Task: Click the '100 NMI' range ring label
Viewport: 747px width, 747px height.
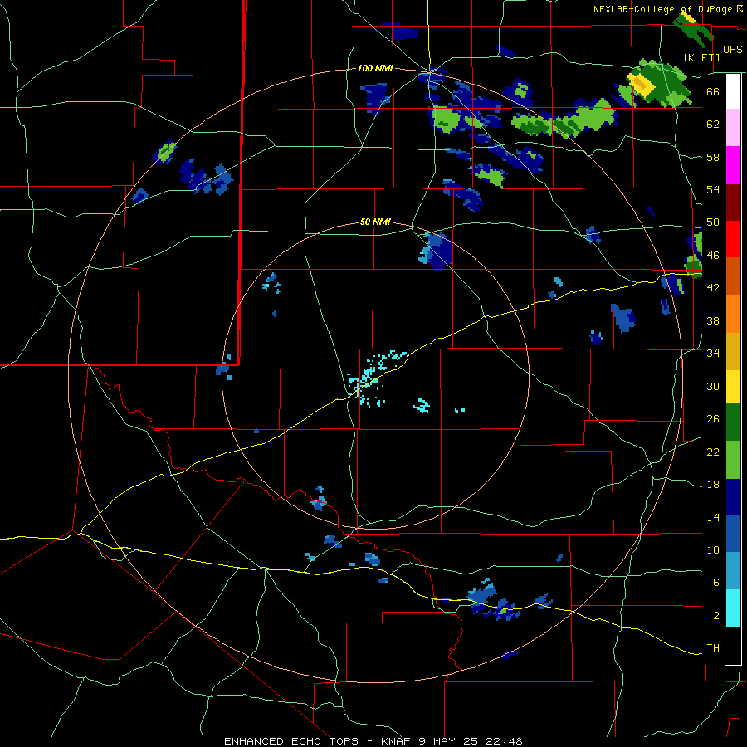Action: 375,69
